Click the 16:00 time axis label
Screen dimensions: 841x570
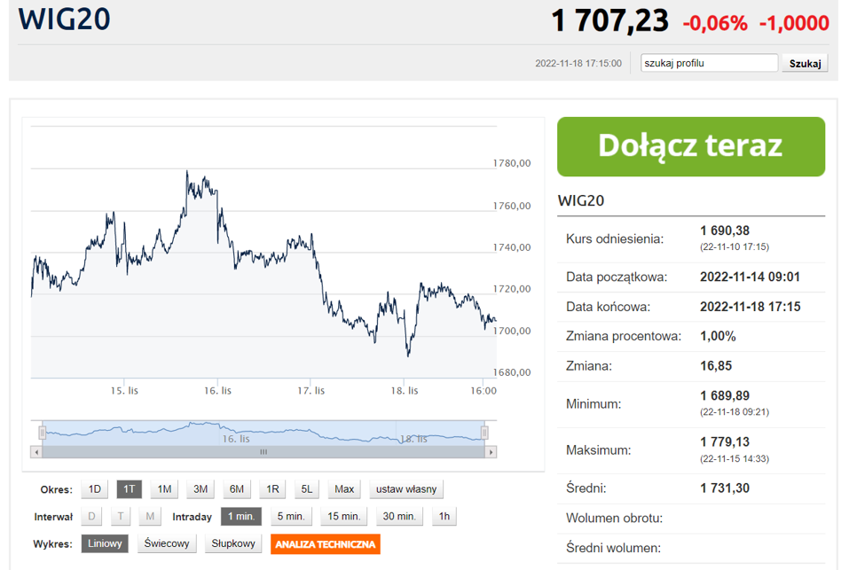pos(483,391)
